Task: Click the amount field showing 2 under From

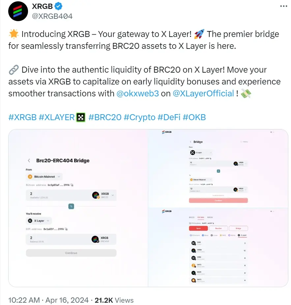Action: (56, 195)
